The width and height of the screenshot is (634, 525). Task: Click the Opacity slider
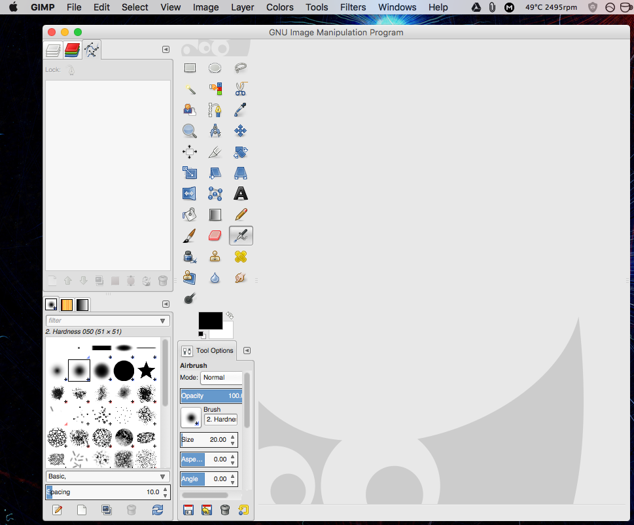[211, 396]
